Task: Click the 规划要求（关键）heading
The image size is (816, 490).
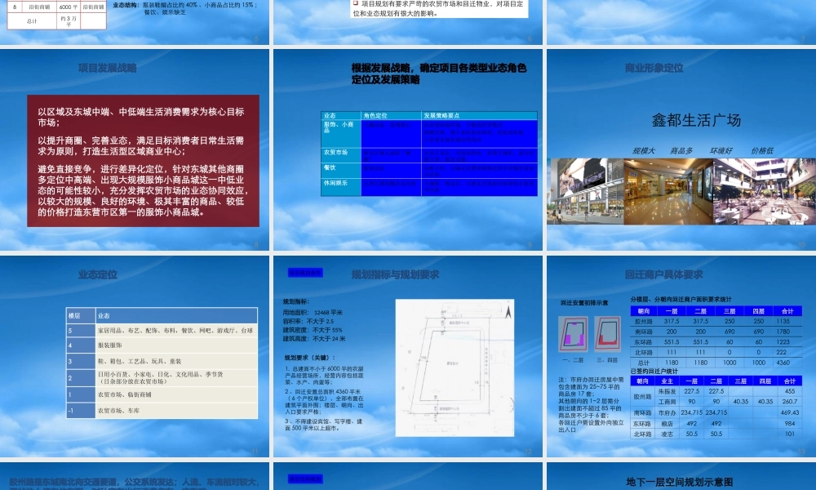Action: [310, 358]
